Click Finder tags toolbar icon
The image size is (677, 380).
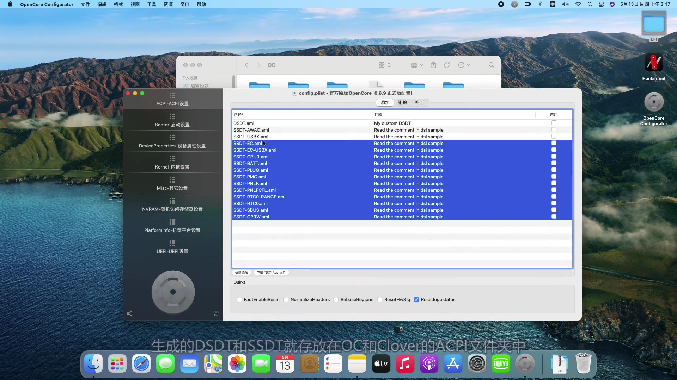pos(447,65)
